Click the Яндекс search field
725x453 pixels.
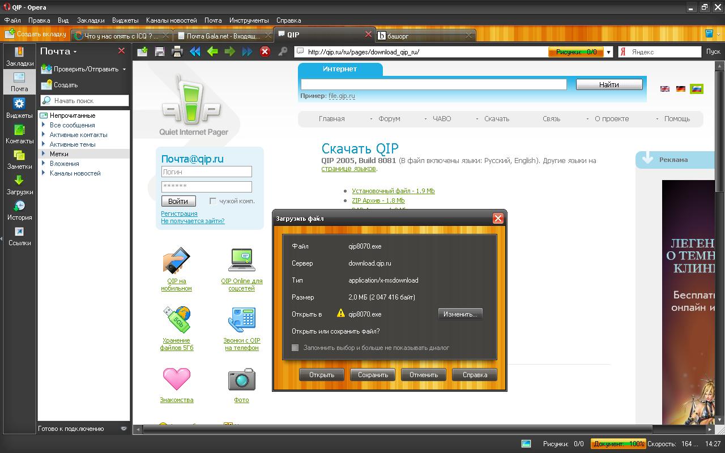pos(659,52)
